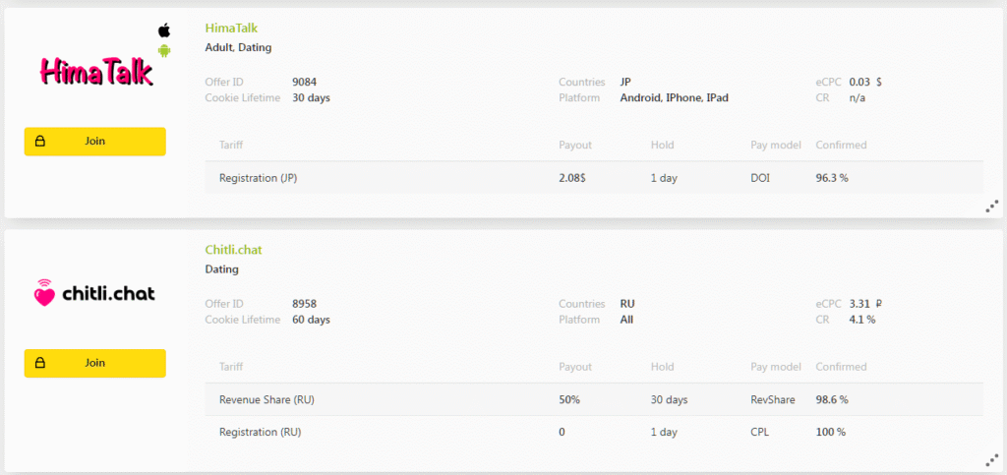Open the chitli.chat logo image

(94, 293)
